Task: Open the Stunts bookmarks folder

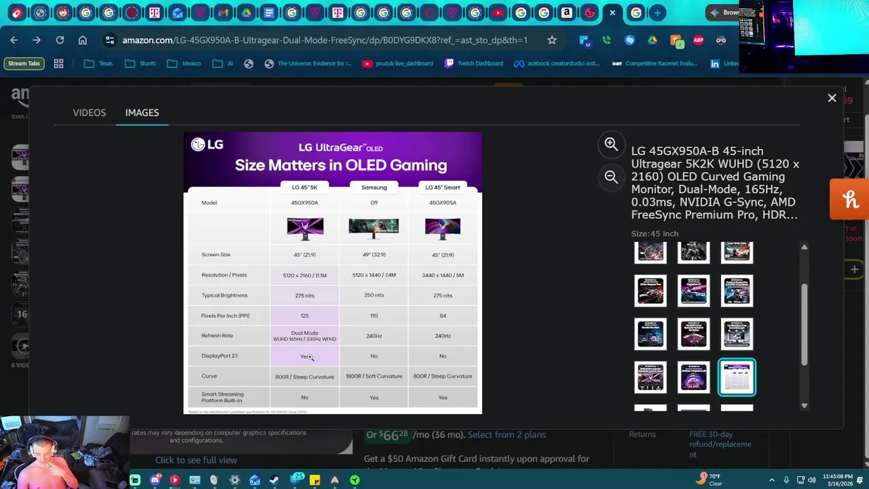Action: (140, 63)
